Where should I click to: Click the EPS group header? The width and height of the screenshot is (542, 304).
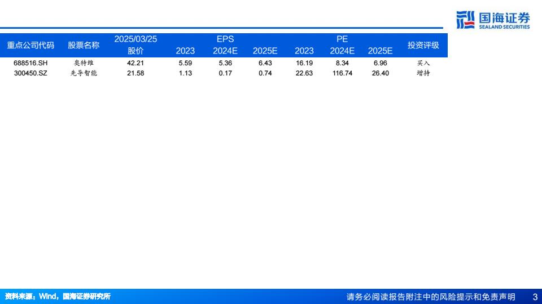tap(225, 39)
